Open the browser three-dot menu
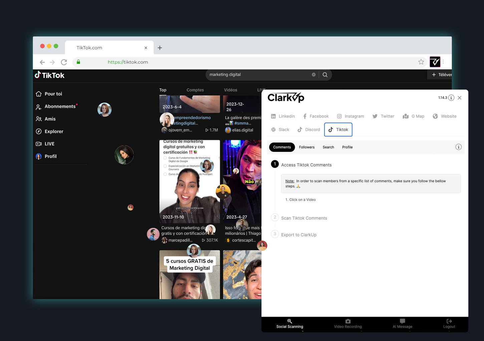484x341 pixels. pos(443,62)
